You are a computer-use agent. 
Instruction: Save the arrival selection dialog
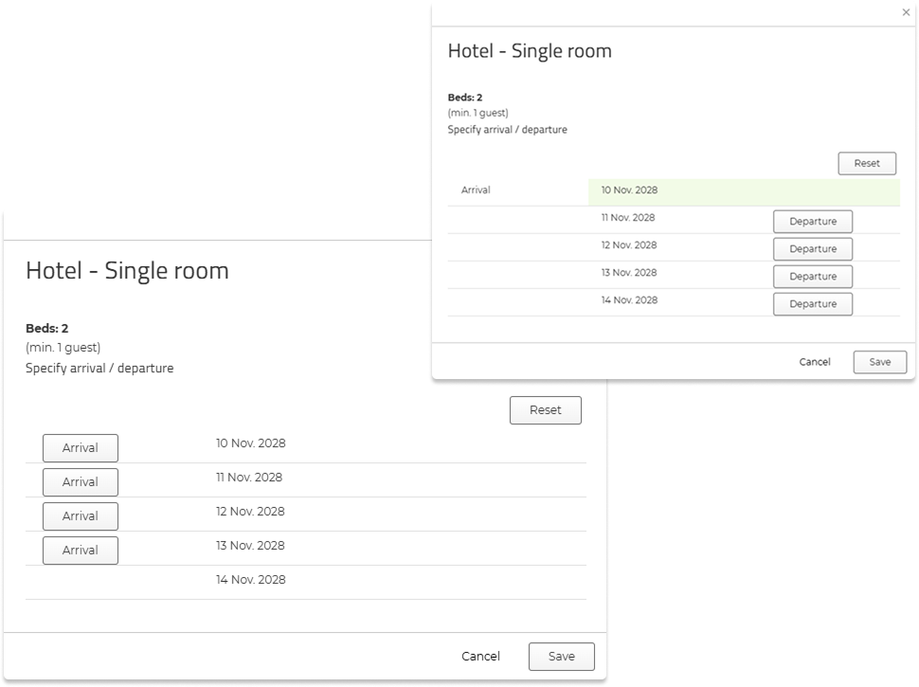click(x=561, y=657)
